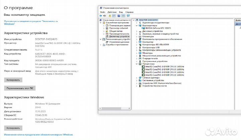Click the Диспетчер устройств icon

[107, 37]
